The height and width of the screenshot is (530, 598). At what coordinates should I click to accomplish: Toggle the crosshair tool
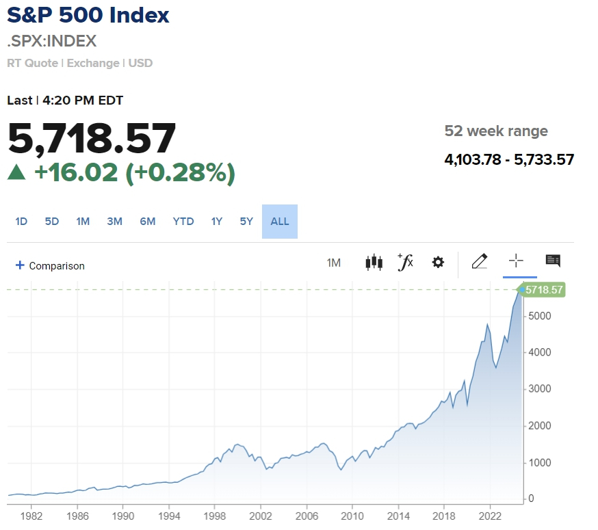(516, 261)
